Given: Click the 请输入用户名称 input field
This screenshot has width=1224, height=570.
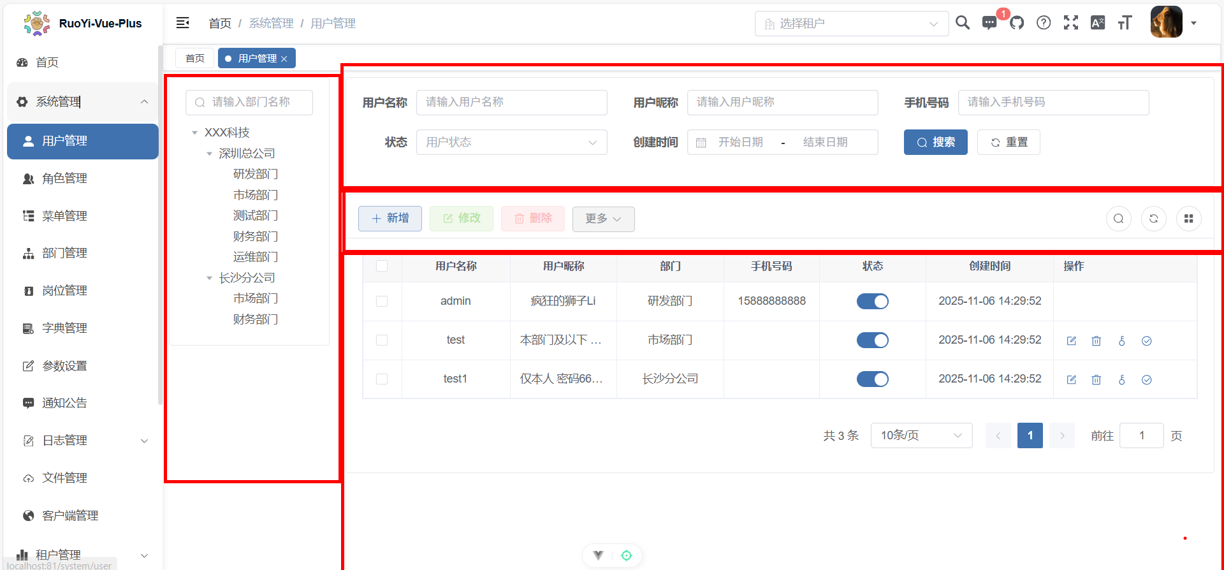Looking at the screenshot, I should 511,103.
